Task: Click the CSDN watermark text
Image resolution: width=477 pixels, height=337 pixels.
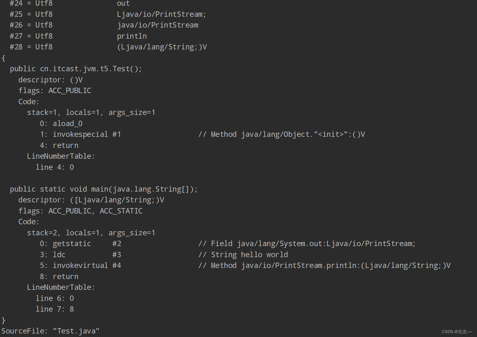Action: [x=456, y=332]
